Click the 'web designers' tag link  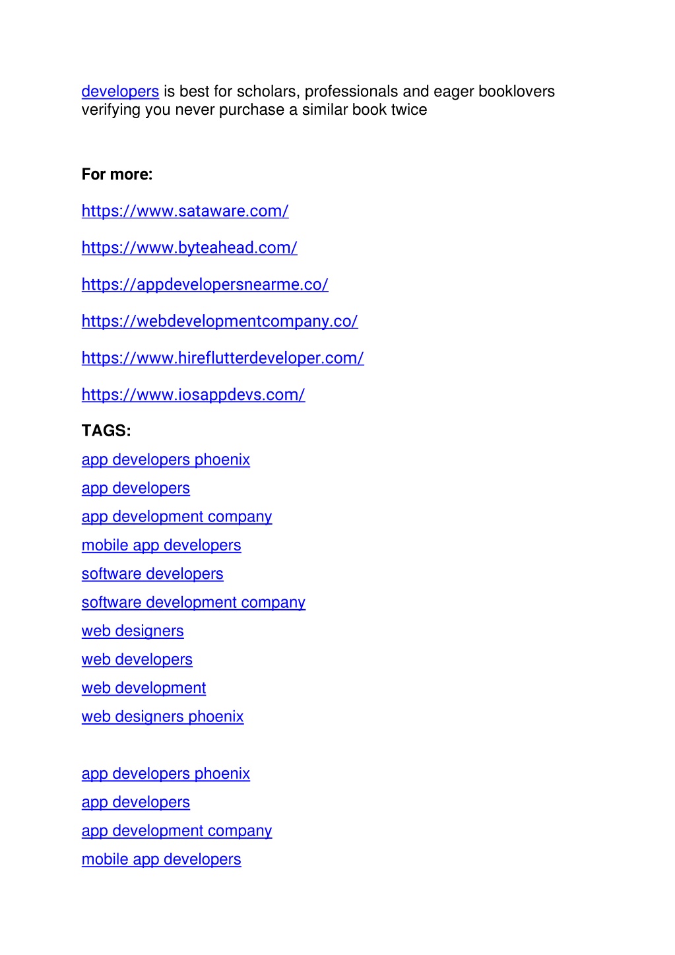click(133, 631)
